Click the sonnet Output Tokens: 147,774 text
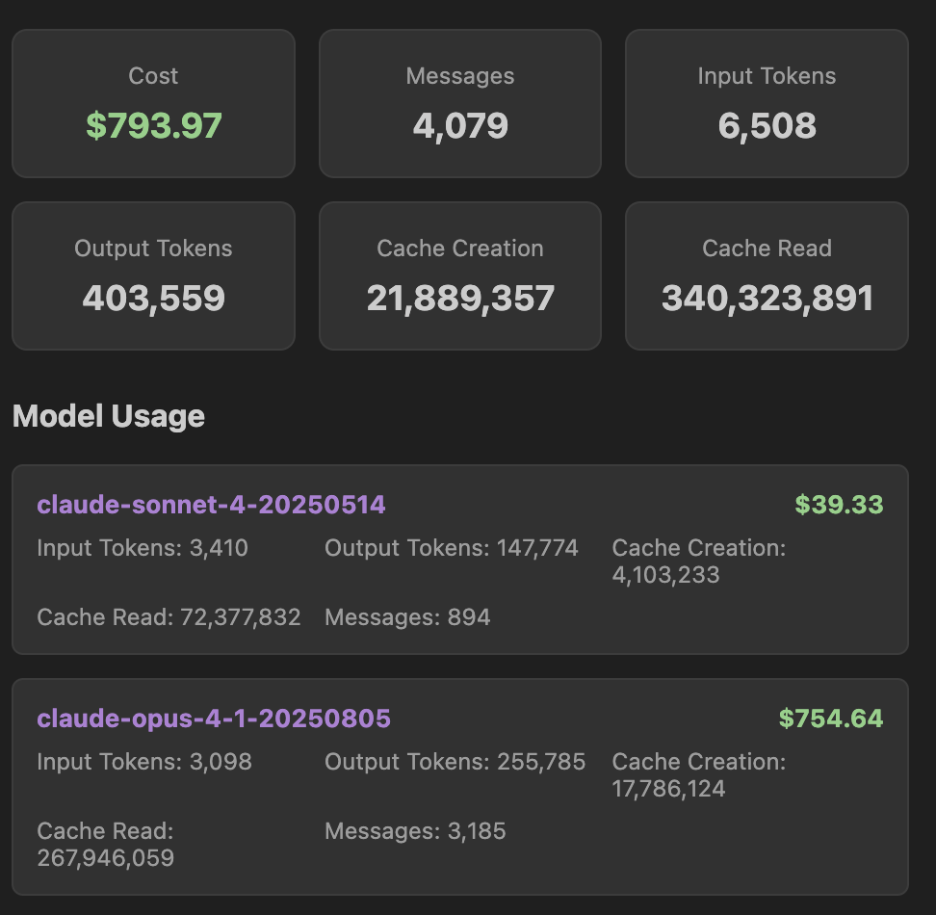The width and height of the screenshot is (936, 915). click(x=452, y=548)
